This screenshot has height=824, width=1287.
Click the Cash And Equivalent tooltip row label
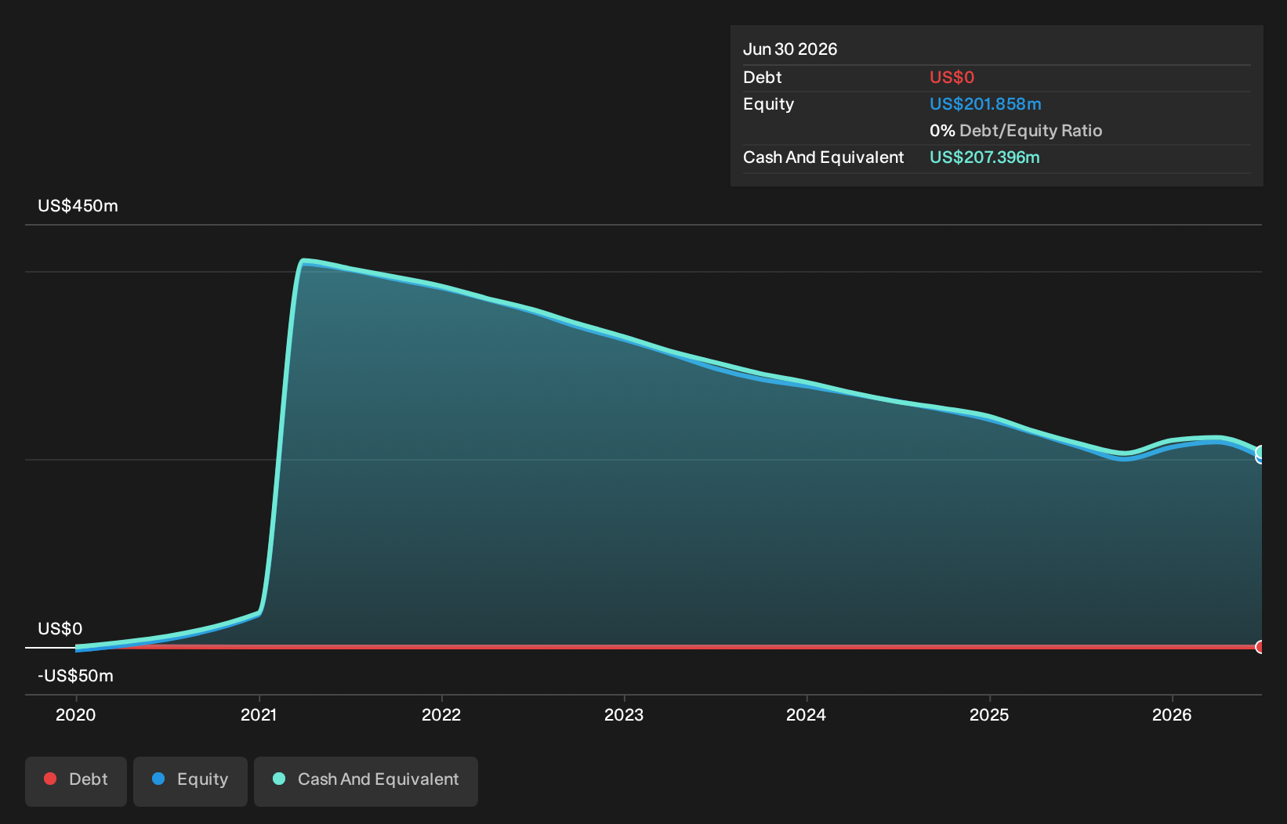[x=824, y=157]
